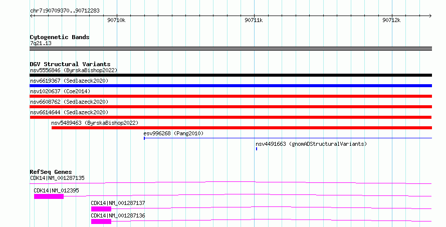Click the DGV Structural Variants track title
The width and height of the screenshot is (446, 227).
70,64
